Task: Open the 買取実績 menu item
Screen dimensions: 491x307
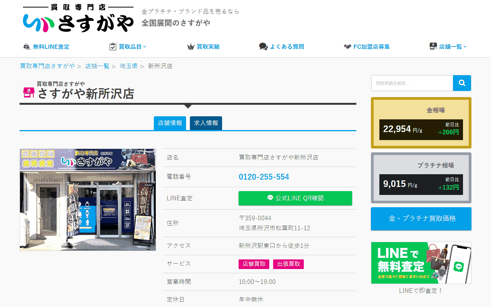Action: tap(208, 47)
